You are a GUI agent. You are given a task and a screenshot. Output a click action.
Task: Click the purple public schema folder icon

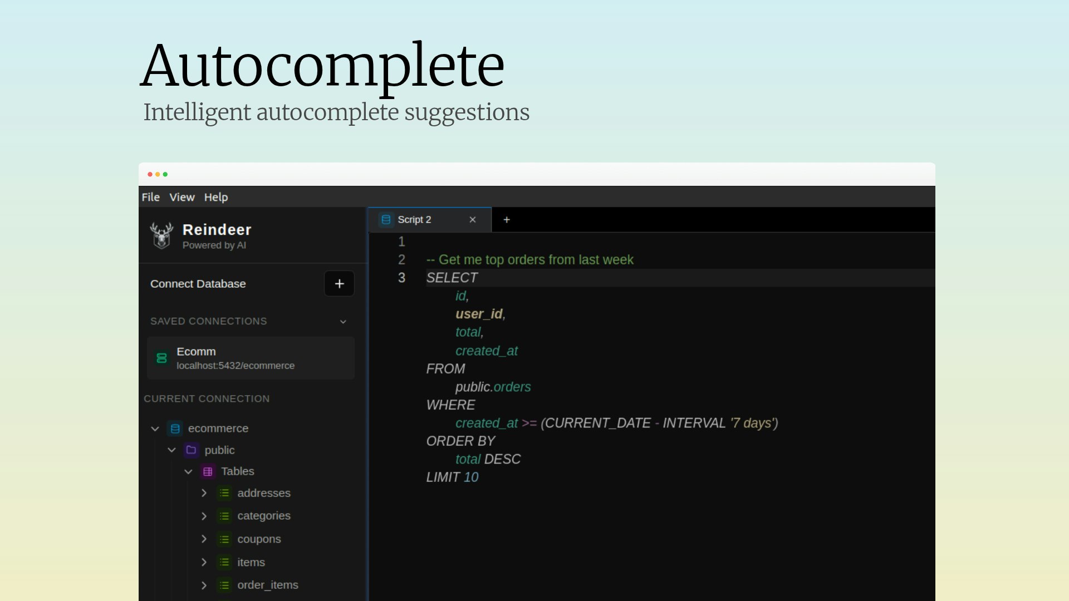pos(191,450)
